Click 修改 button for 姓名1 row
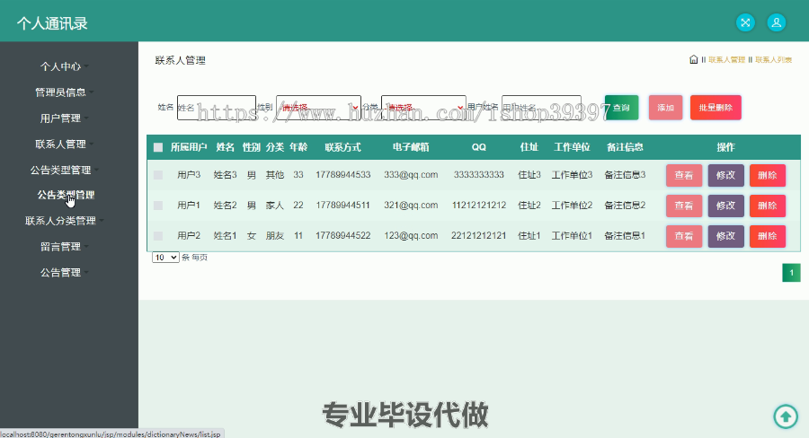The width and height of the screenshot is (809, 438). click(725, 236)
